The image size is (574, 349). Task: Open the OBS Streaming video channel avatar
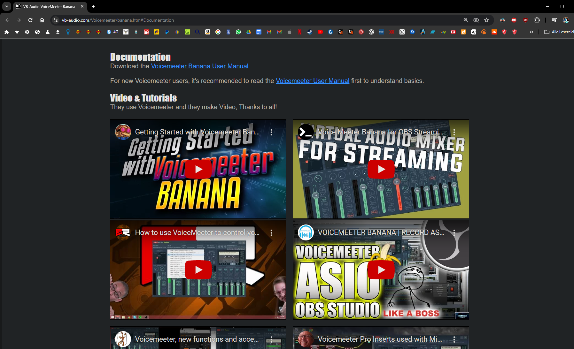pyautogui.click(x=306, y=132)
